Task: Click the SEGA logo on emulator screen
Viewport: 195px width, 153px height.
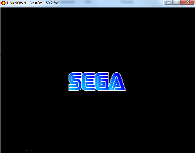Action: click(97, 82)
